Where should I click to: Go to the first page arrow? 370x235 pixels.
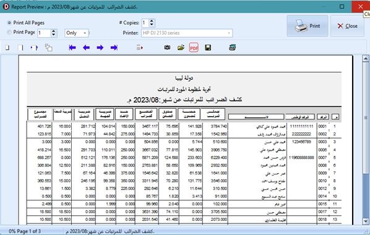(x=72, y=48)
